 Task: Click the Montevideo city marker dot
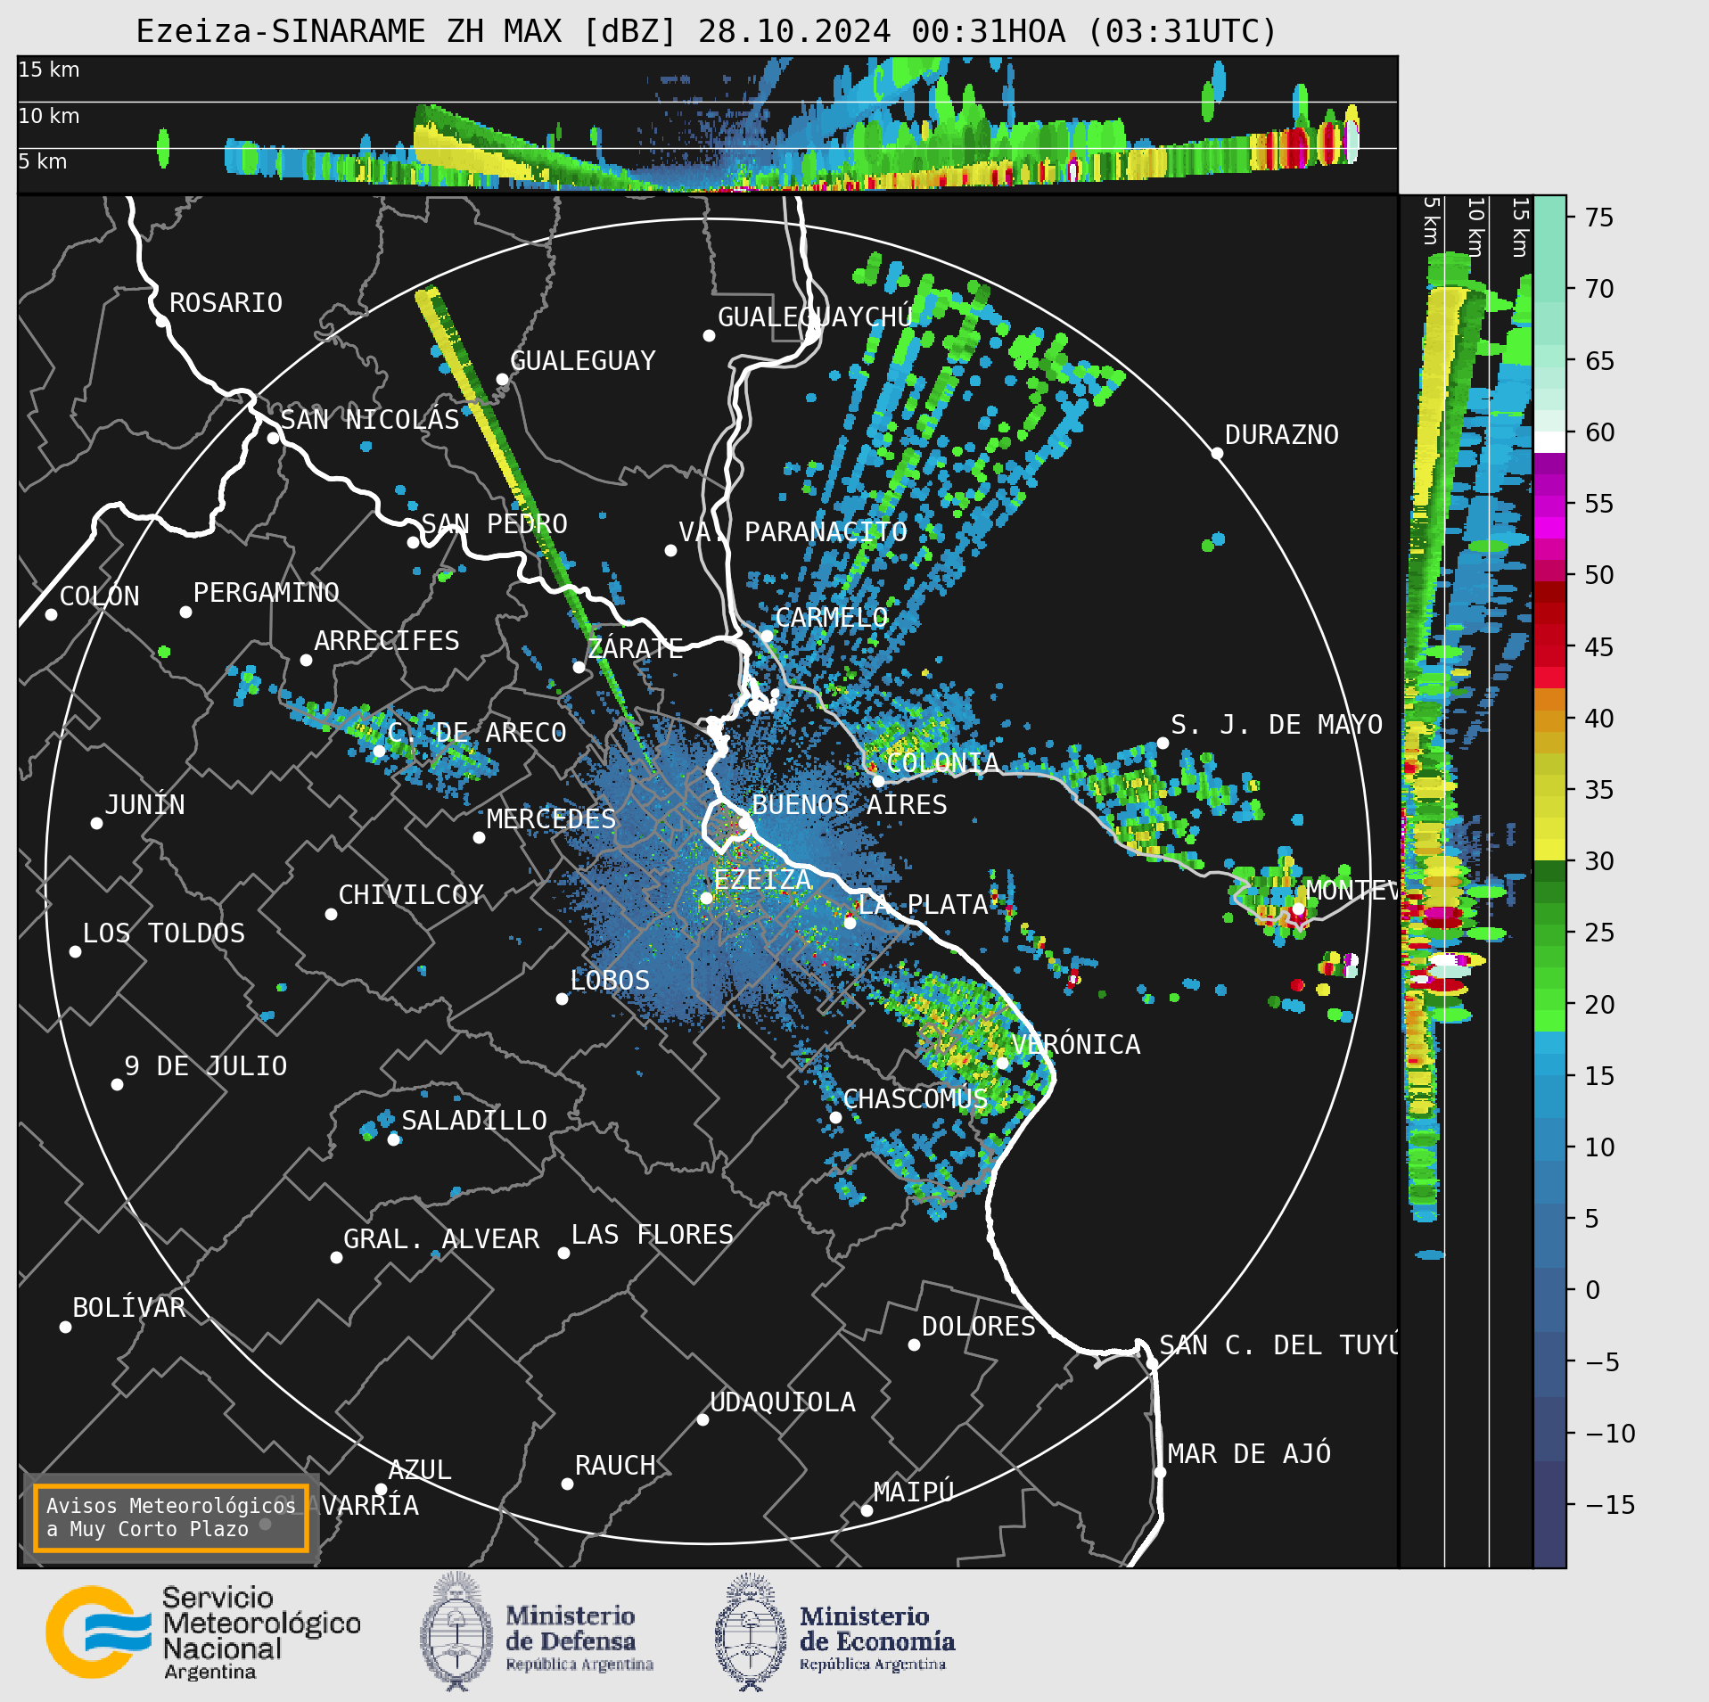click(1299, 909)
